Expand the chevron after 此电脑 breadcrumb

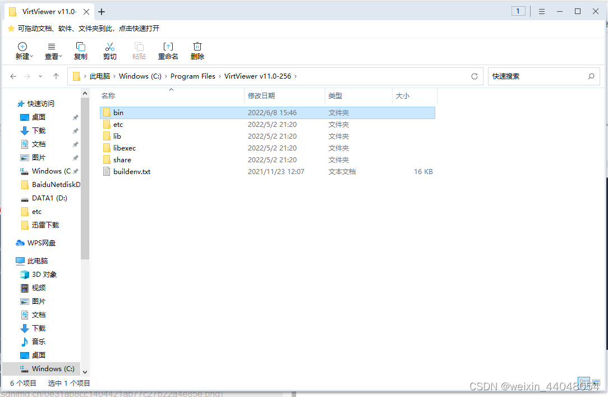click(114, 76)
